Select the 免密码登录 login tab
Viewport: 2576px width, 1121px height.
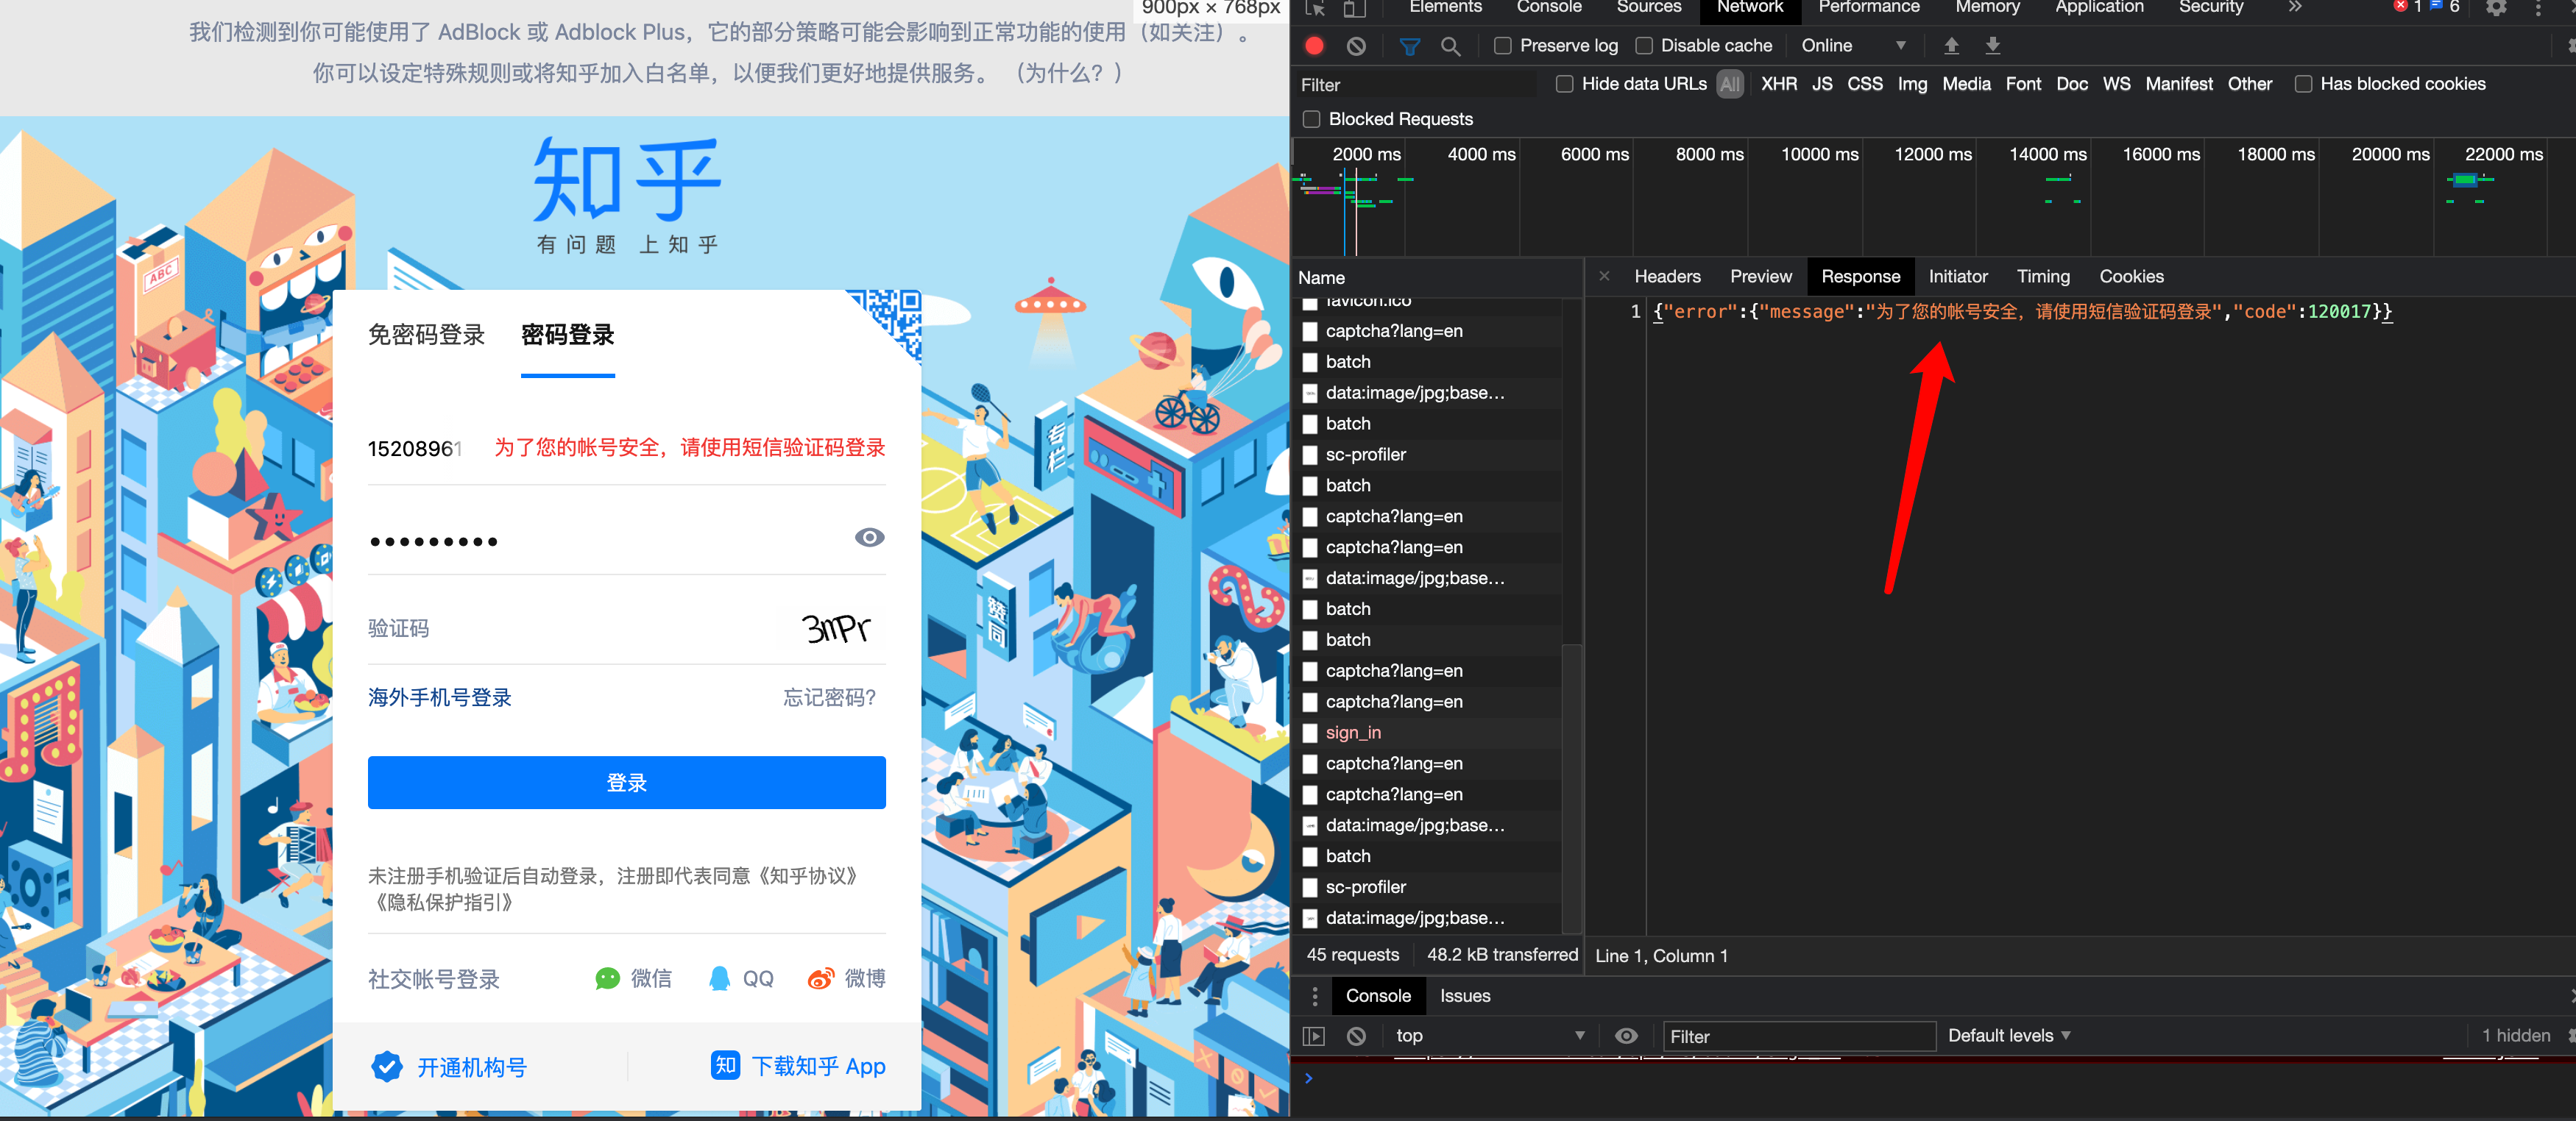(426, 335)
